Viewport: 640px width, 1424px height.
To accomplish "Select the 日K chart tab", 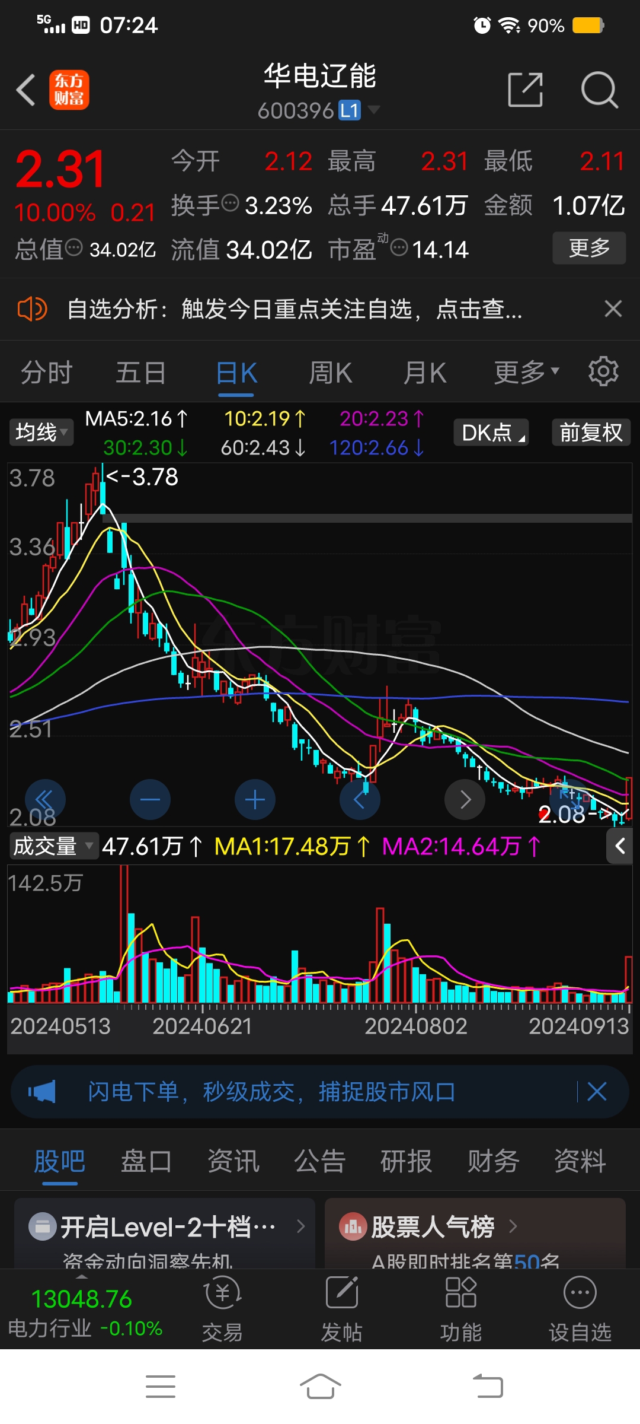I will [236, 374].
